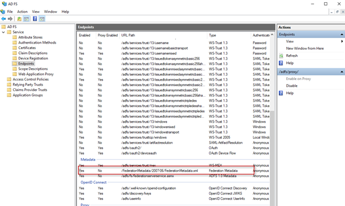Viewport: 345px width, 206px height.
Task: Select the /adfs/services/trust/mex row
Action: tap(174, 165)
